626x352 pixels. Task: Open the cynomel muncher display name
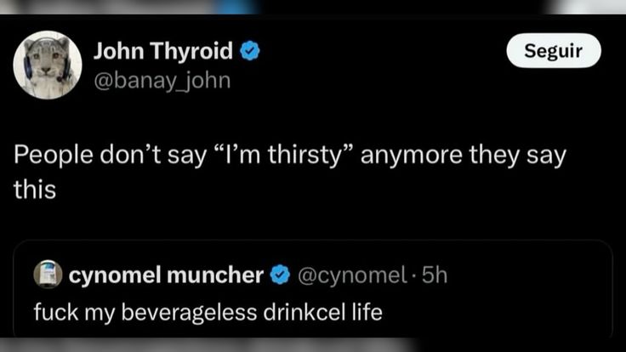tap(165, 275)
